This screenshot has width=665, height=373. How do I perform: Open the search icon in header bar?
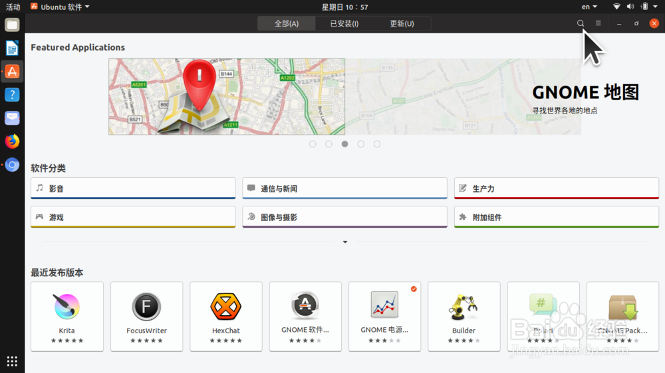tap(580, 23)
